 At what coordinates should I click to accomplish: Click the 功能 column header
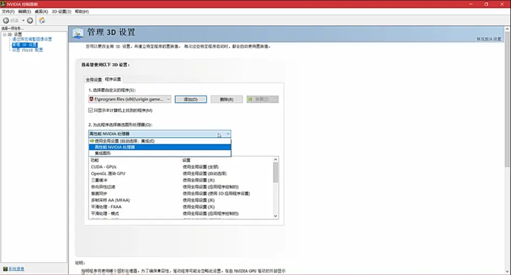click(94, 160)
